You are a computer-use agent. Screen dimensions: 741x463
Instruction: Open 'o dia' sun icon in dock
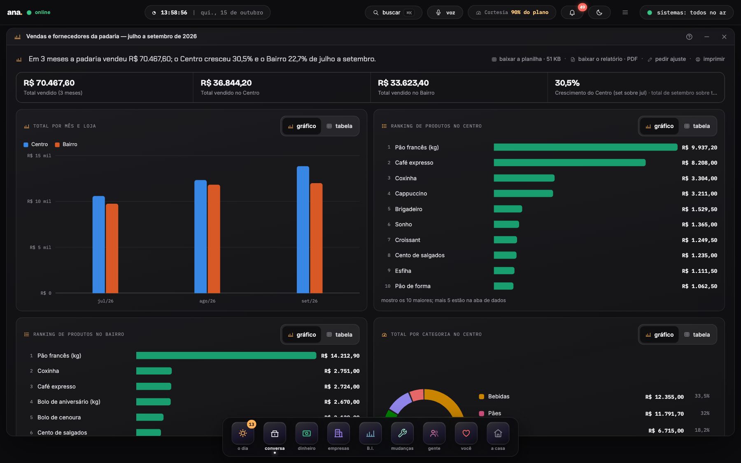(243, 433)
